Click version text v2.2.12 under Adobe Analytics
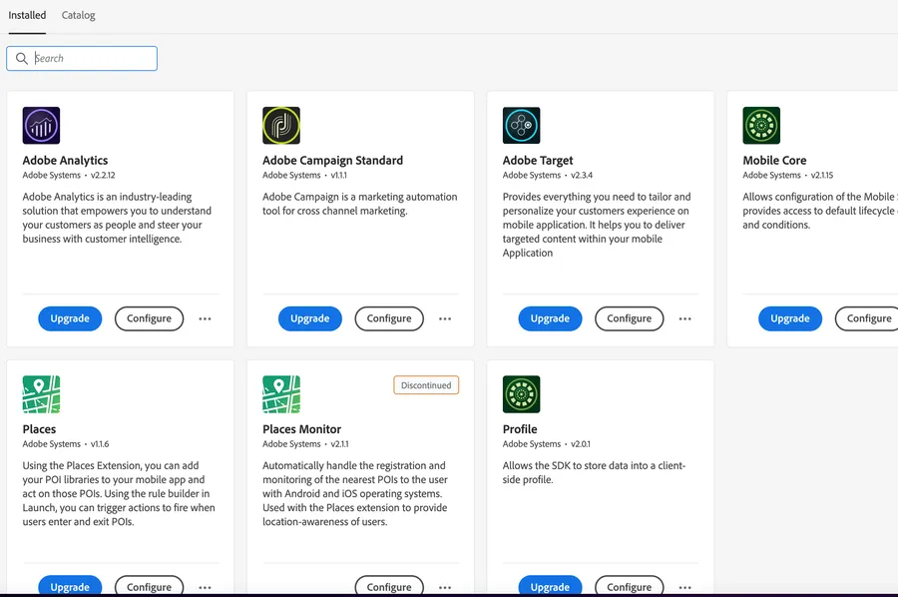 [x=103, y=176]
